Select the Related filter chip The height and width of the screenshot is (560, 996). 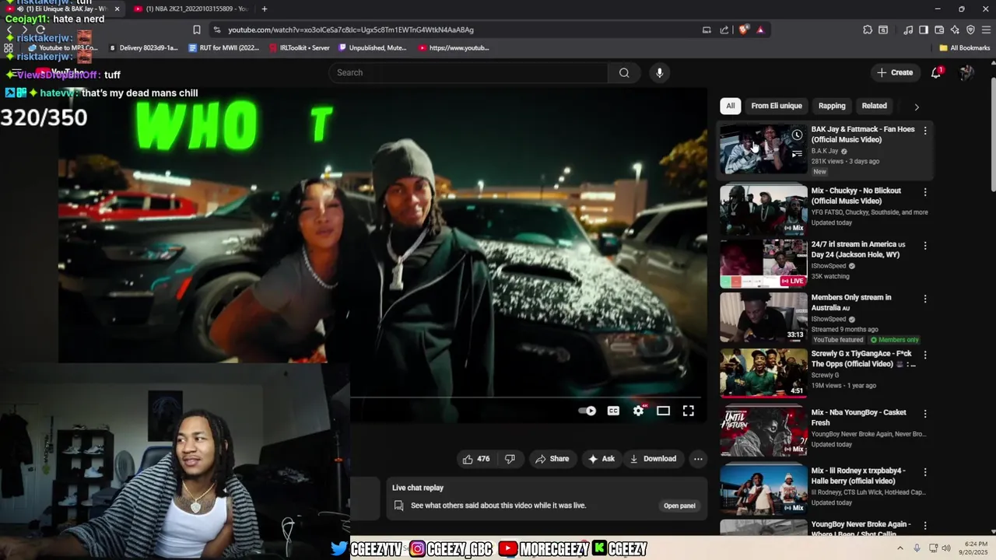point(874,106)
